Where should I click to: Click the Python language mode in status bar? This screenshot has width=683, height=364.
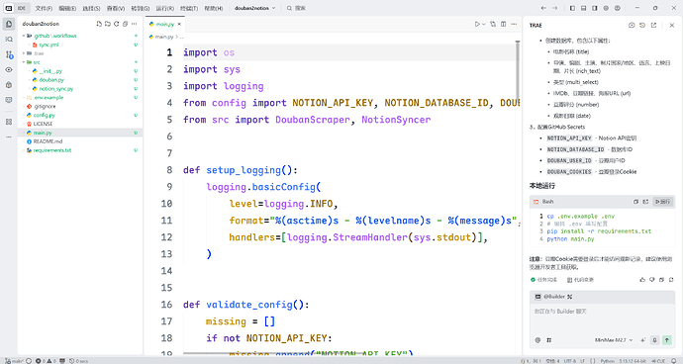pos(608,361)
